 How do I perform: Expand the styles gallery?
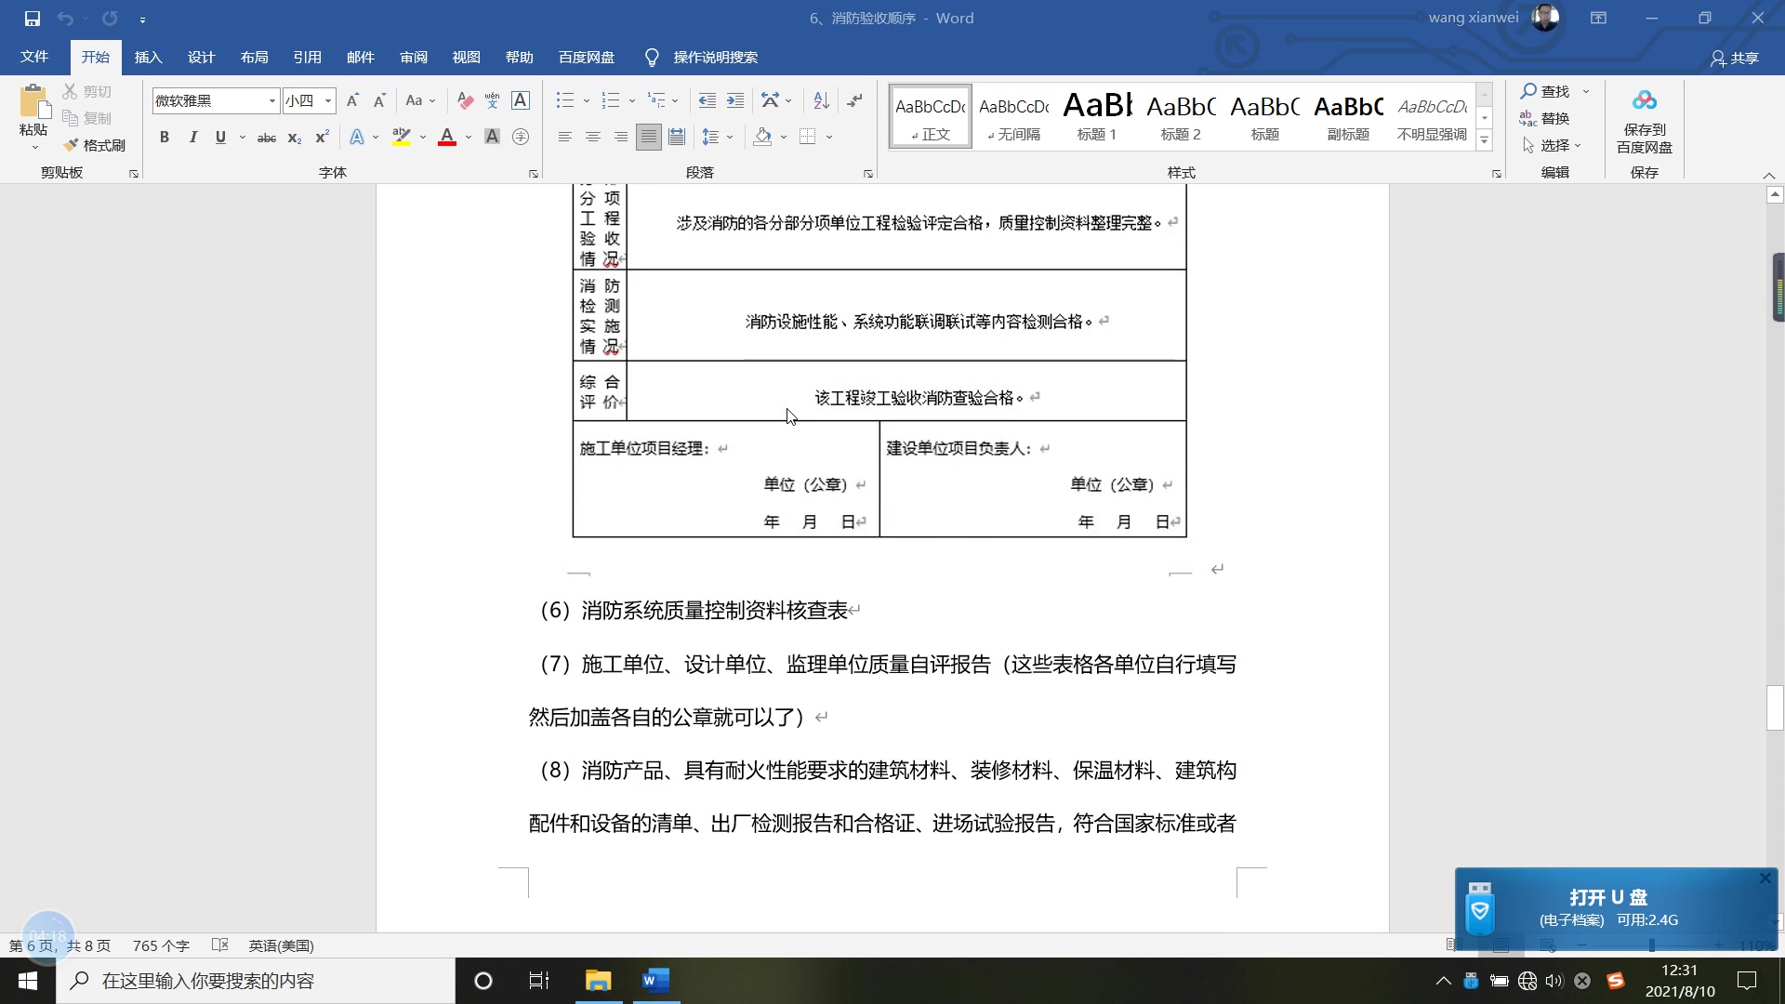tap(1485, 141)
